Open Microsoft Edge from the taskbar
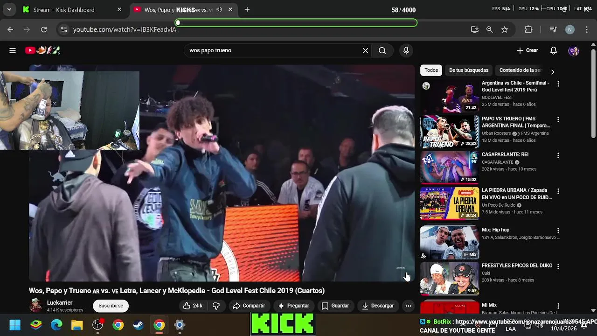This screenshot has width=597, height=336. click(x=56, y=325)
